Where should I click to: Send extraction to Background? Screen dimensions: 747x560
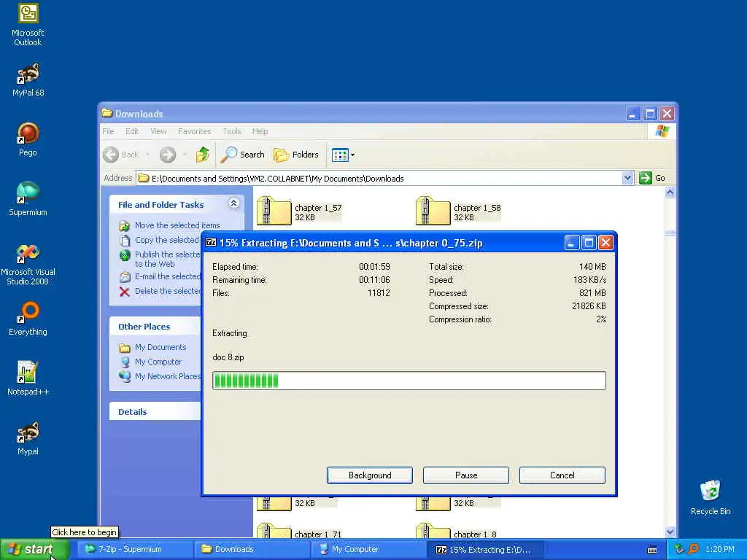pos(370,475)
